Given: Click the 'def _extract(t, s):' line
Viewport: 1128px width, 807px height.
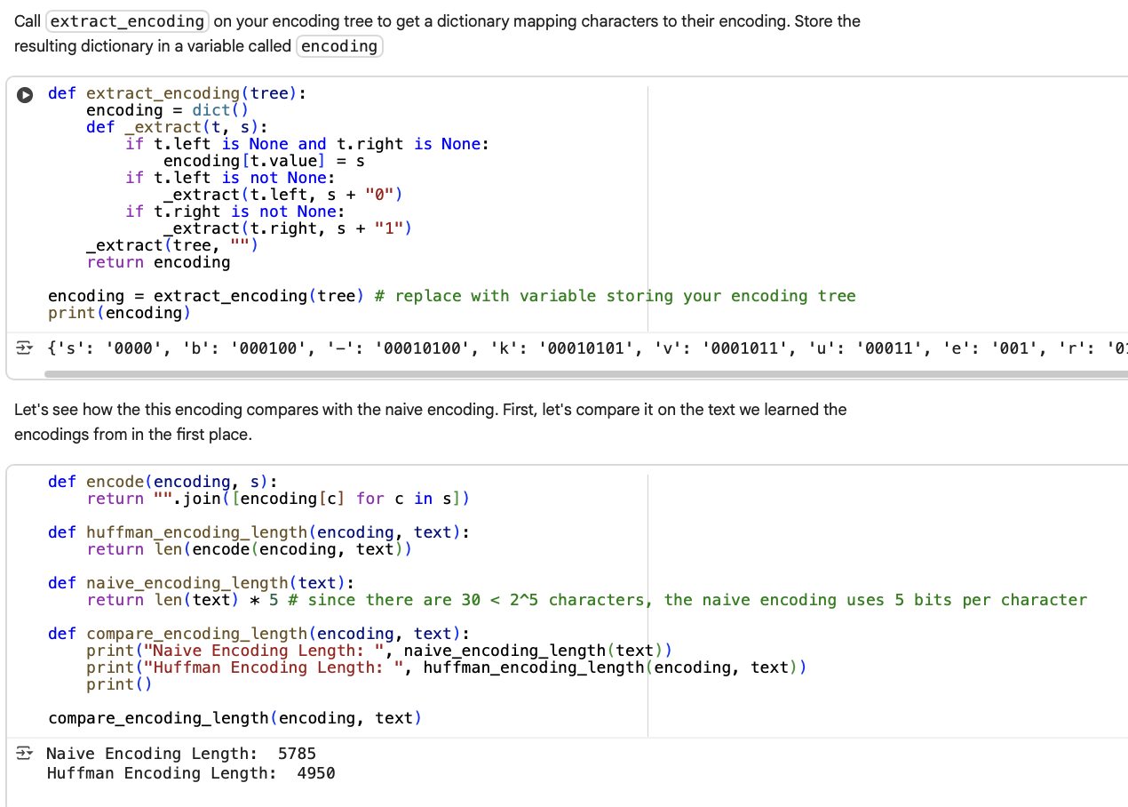Looking at the screenshot, I should point(177,127).
